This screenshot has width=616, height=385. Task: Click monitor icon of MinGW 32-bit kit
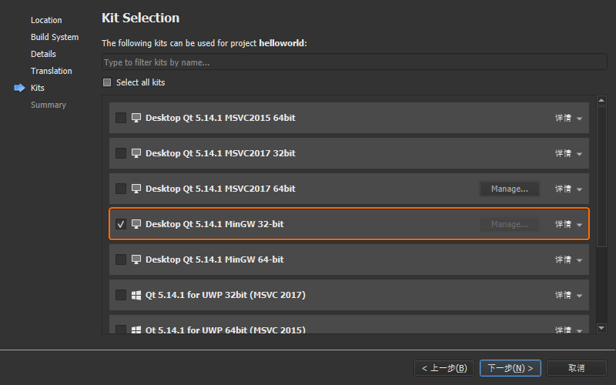pos(136,224)
